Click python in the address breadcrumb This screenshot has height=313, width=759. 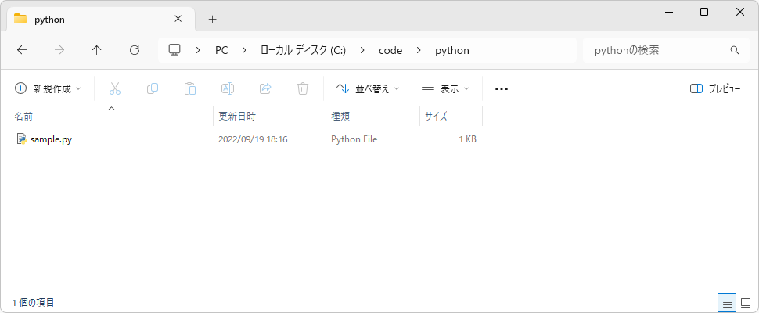click(x=452, y=50)
